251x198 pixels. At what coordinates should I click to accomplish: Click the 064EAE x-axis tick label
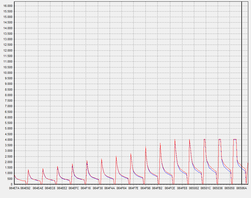click(x=38, y=188)
